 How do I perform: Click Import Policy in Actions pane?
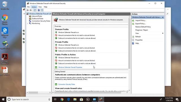(141, 20)
